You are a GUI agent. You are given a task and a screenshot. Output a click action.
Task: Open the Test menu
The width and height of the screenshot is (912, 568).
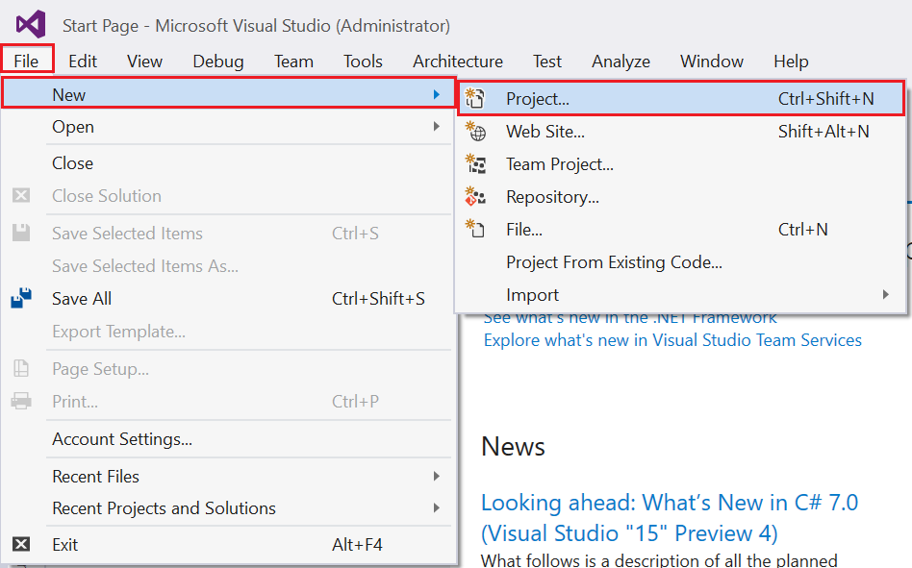click(x=547, y=61)
